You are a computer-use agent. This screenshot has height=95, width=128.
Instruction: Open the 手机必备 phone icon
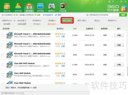tap(63, 7)
